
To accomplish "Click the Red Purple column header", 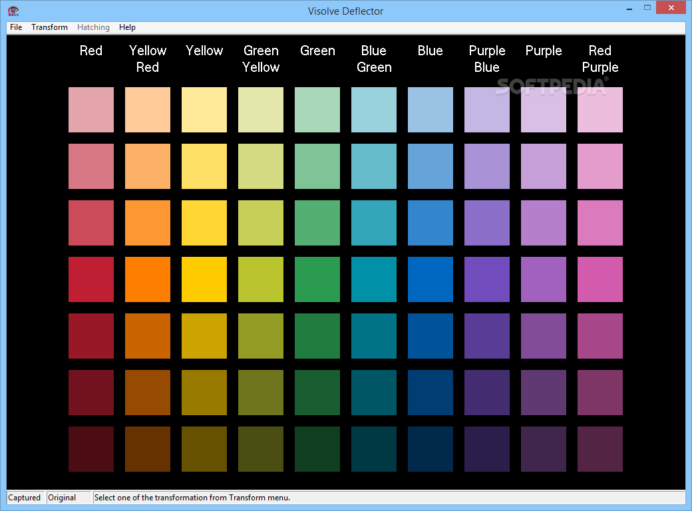I will [600, 59].
